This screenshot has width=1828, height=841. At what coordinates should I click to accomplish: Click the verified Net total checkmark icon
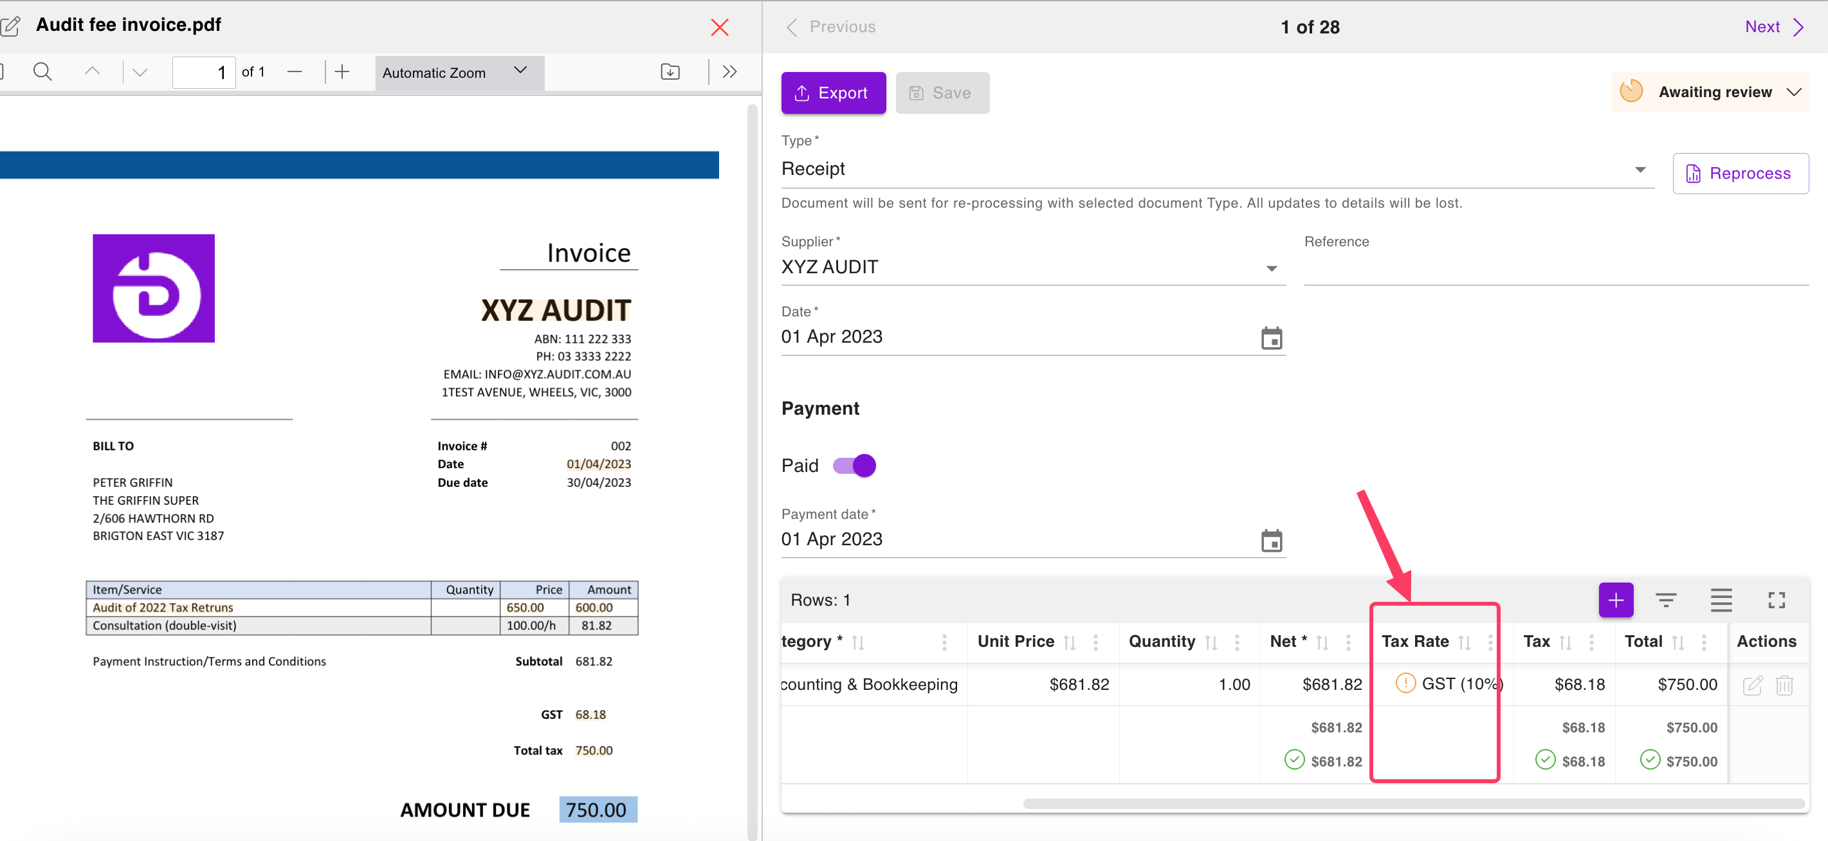pos(1294,760)
